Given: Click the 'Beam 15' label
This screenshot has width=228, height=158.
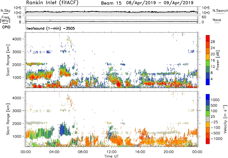Looking at the screenshot, I should [x=111, y=3].
